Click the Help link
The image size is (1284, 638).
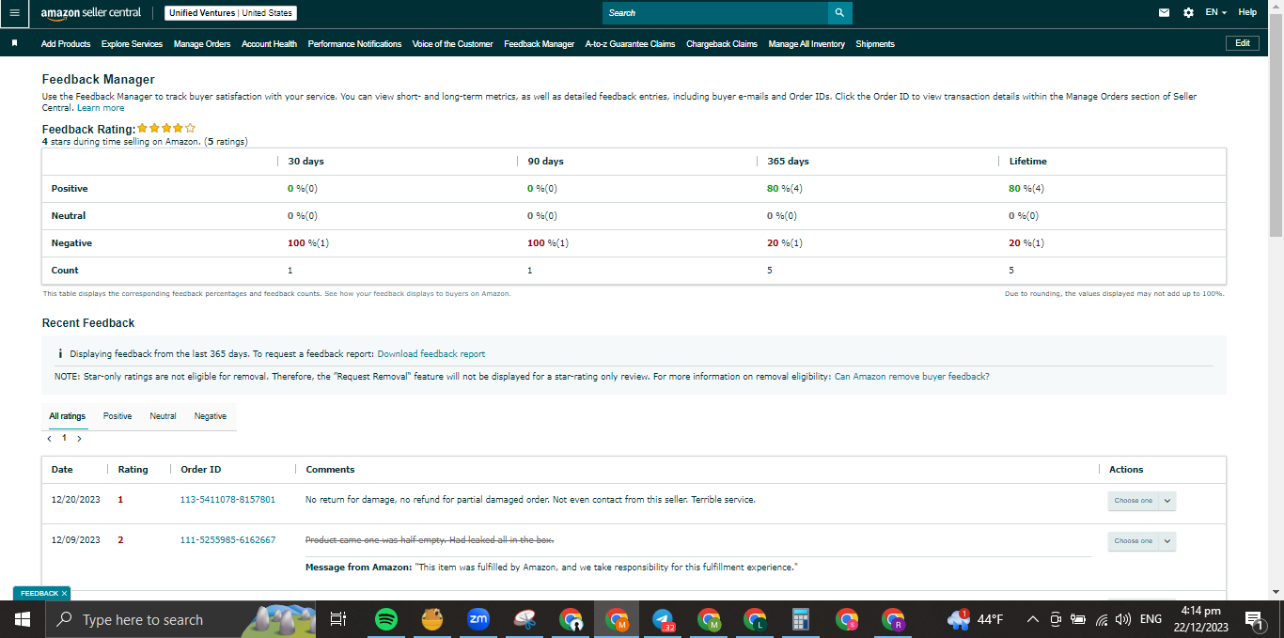point(1247,13)
